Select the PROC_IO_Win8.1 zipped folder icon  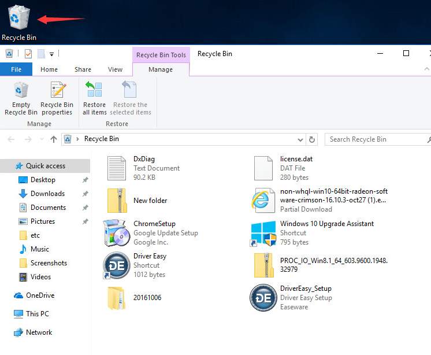(x=264, y=265)
